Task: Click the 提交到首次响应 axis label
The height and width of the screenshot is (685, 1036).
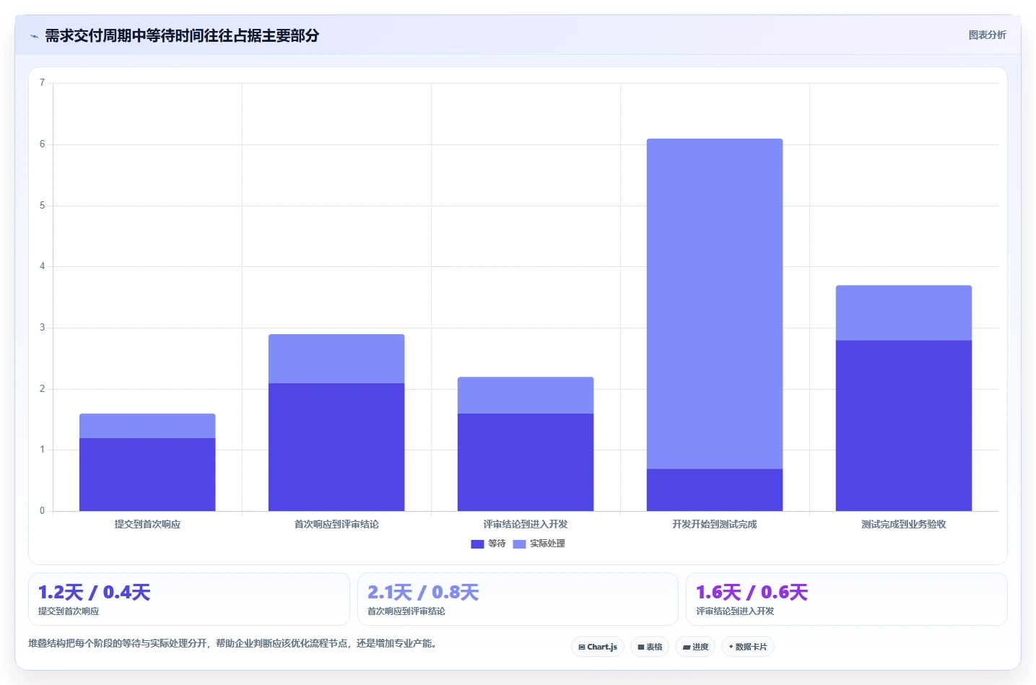Action: click(x=147, y=524)
